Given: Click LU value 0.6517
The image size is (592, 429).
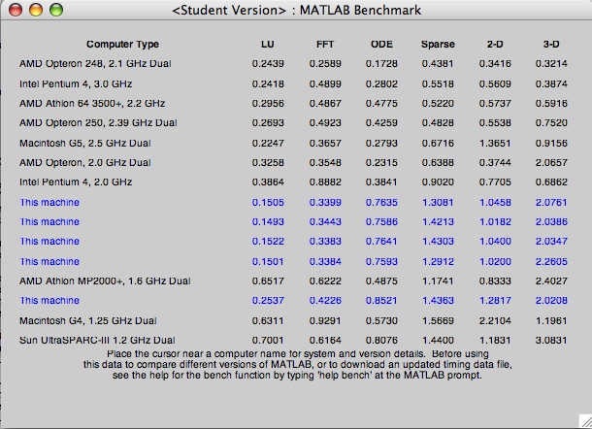Looking at the screenshot, I should point(268,280).
